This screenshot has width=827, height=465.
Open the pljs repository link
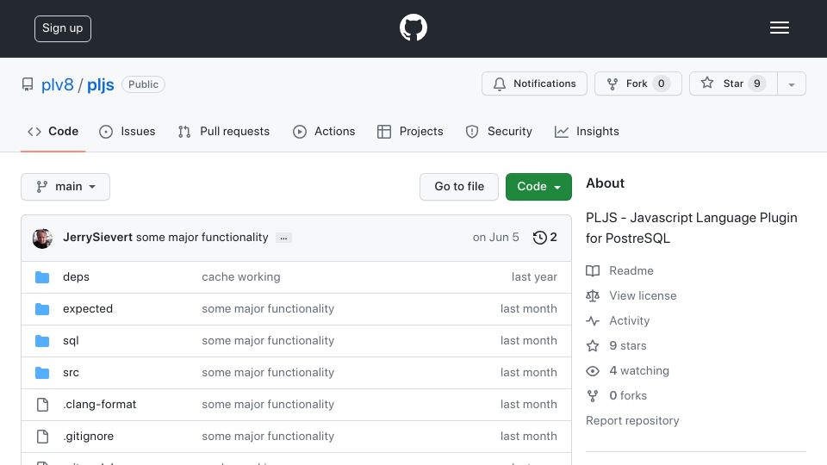tap(100, 84)
